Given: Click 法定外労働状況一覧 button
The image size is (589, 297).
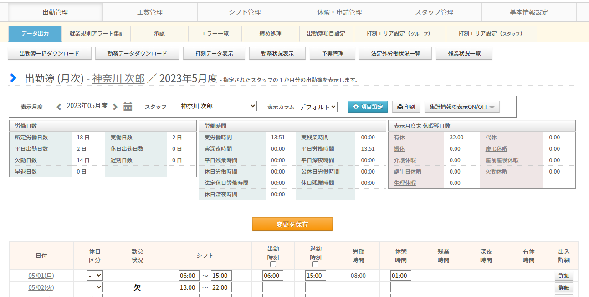Looking at the screenshot, I should click(x=395, y=54).
